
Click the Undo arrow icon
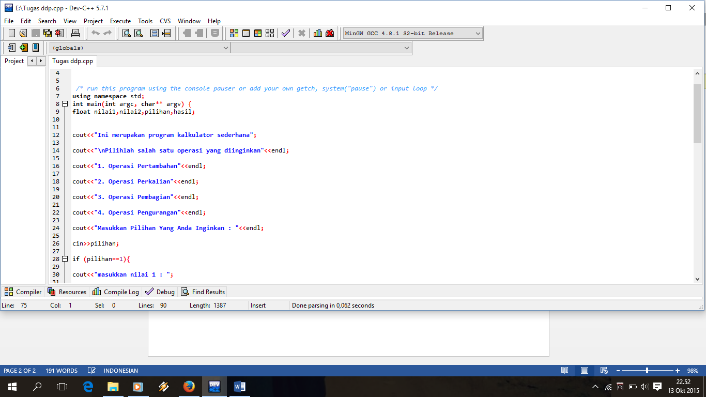click(96, 33)
